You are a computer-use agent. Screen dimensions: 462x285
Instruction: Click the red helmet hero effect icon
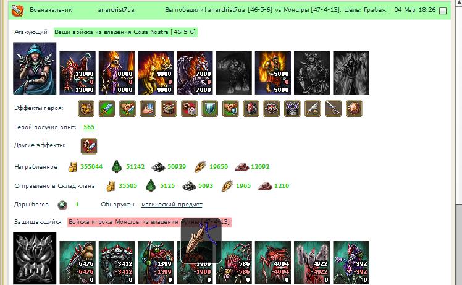pyautogui.click(x=251, y=108)
